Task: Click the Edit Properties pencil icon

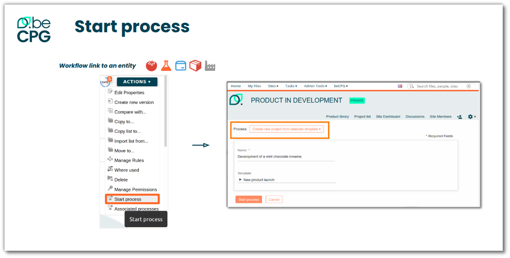Action: pyautogui.click(x=110, y=92)
